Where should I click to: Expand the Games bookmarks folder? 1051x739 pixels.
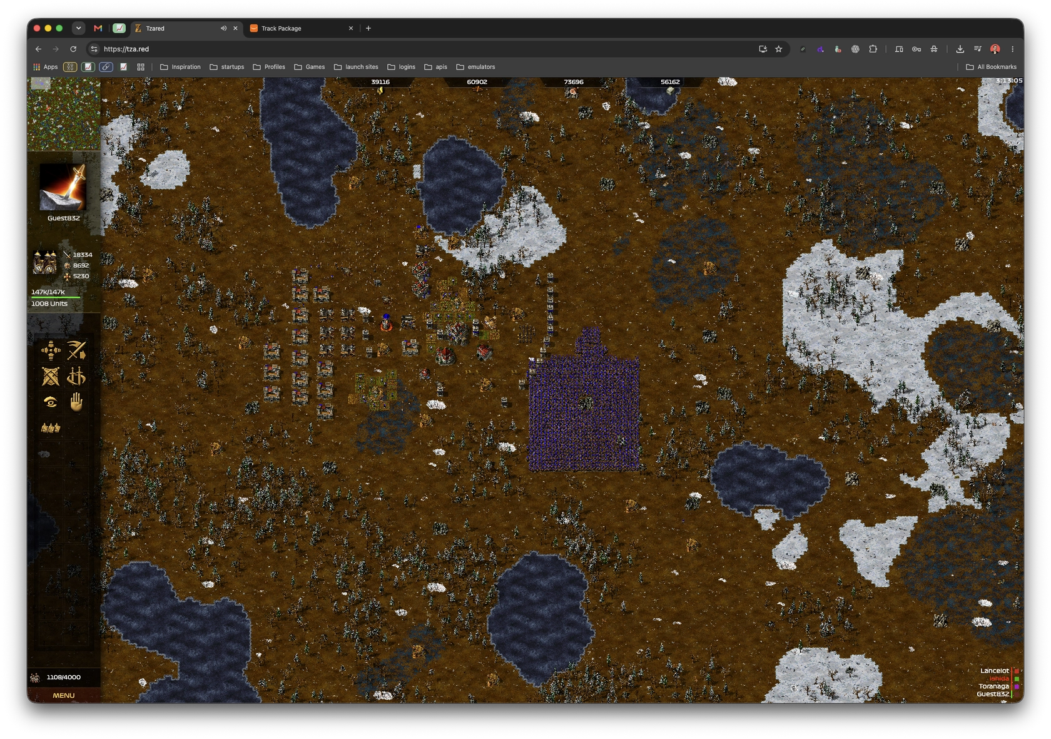click(310, 67)
